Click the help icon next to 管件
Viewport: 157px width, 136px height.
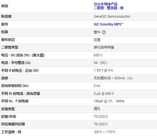coord(104,32)
